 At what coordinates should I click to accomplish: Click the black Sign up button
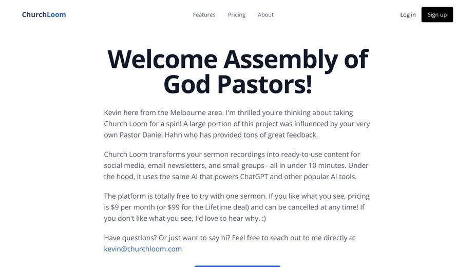point(437,14)
